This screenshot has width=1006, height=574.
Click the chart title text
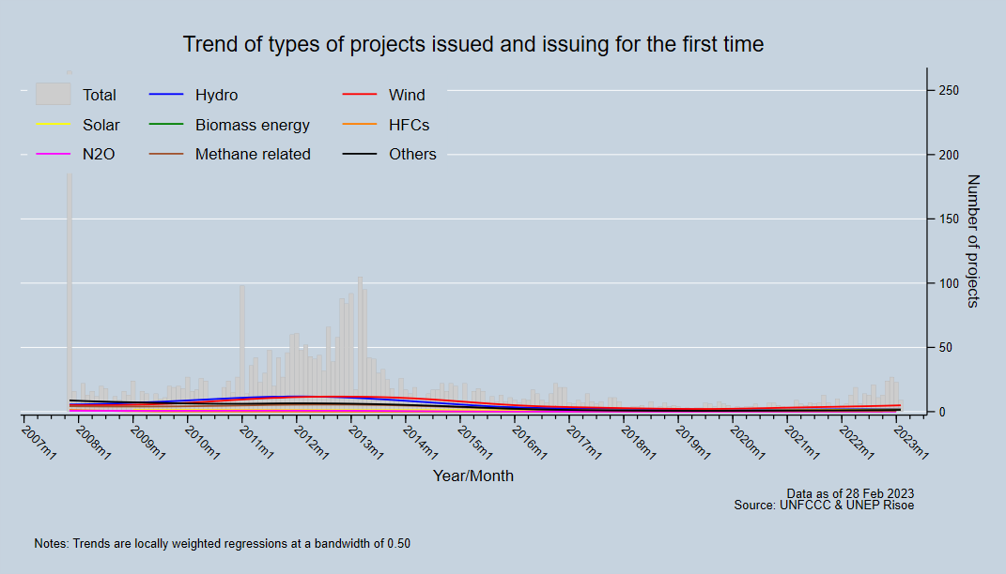[472, 44]
